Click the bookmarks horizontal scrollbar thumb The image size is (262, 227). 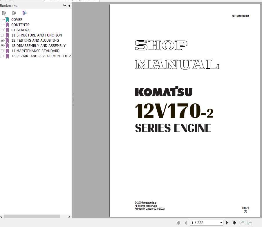pyautogui.click(x=32, y=217)
